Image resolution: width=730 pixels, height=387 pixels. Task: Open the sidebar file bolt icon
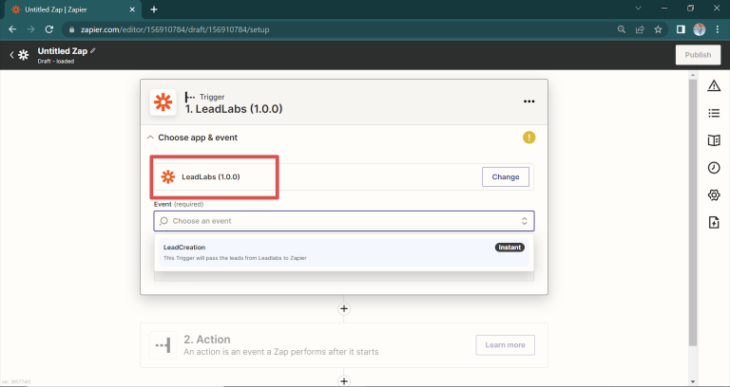pos(714,223)
